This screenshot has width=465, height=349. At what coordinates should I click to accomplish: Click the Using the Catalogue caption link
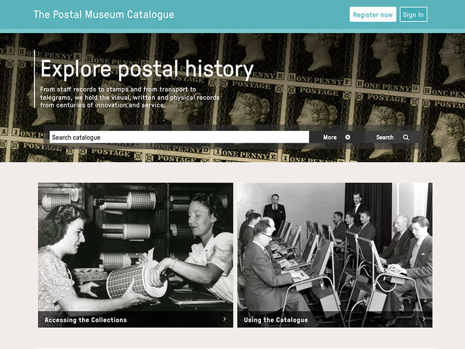276,320
